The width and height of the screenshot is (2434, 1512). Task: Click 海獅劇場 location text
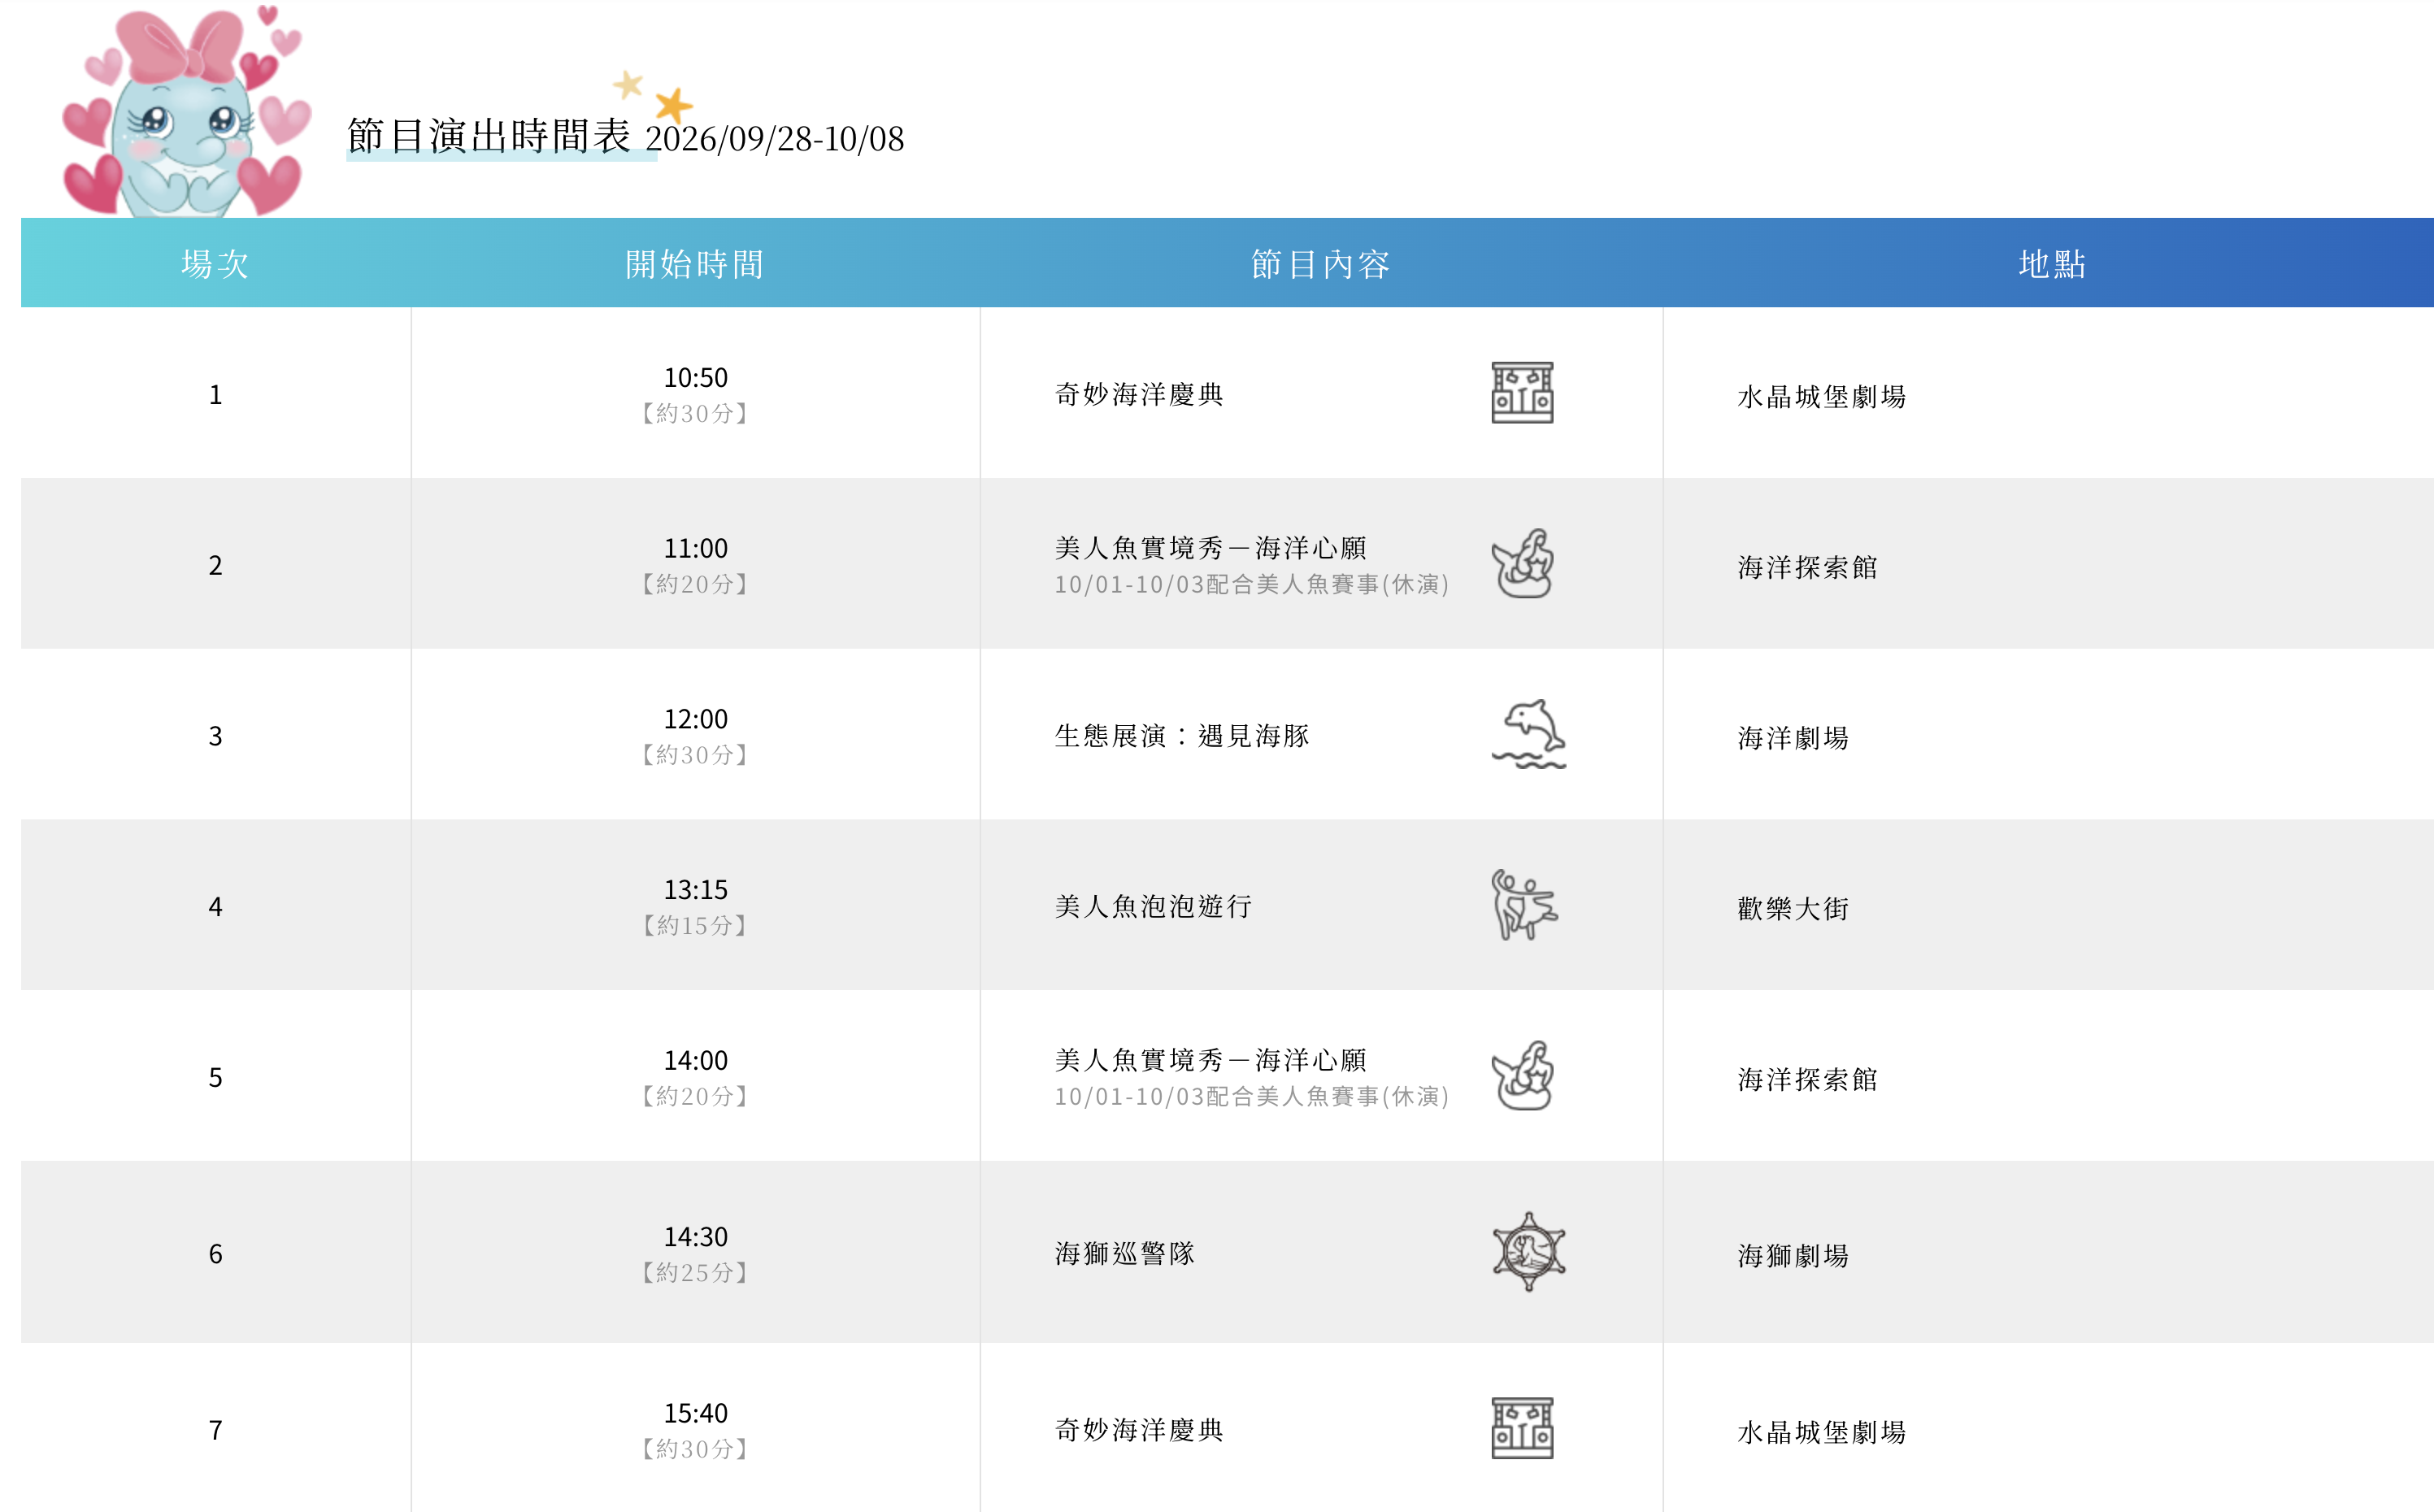[x=1793, y=1256]
